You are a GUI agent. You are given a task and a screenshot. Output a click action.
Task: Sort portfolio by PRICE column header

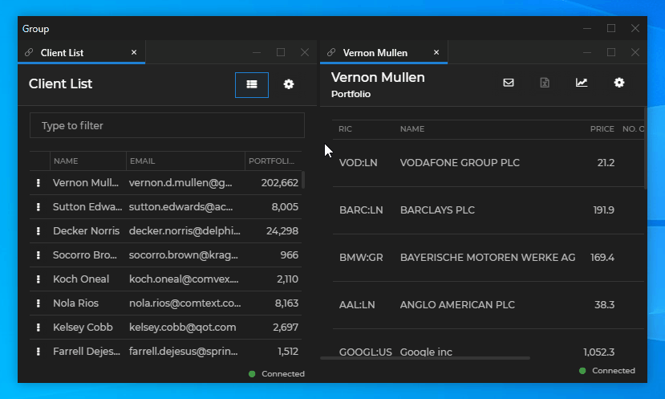point(602,128)
